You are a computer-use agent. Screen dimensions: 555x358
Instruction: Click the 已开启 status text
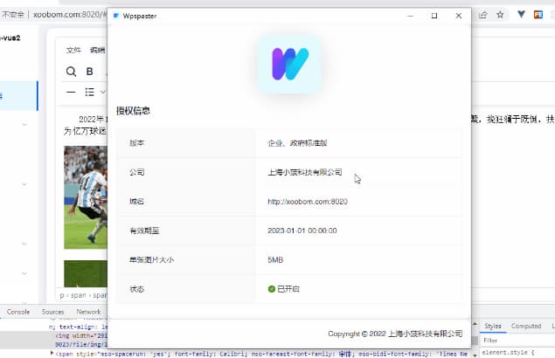click(x=288, y=289)
